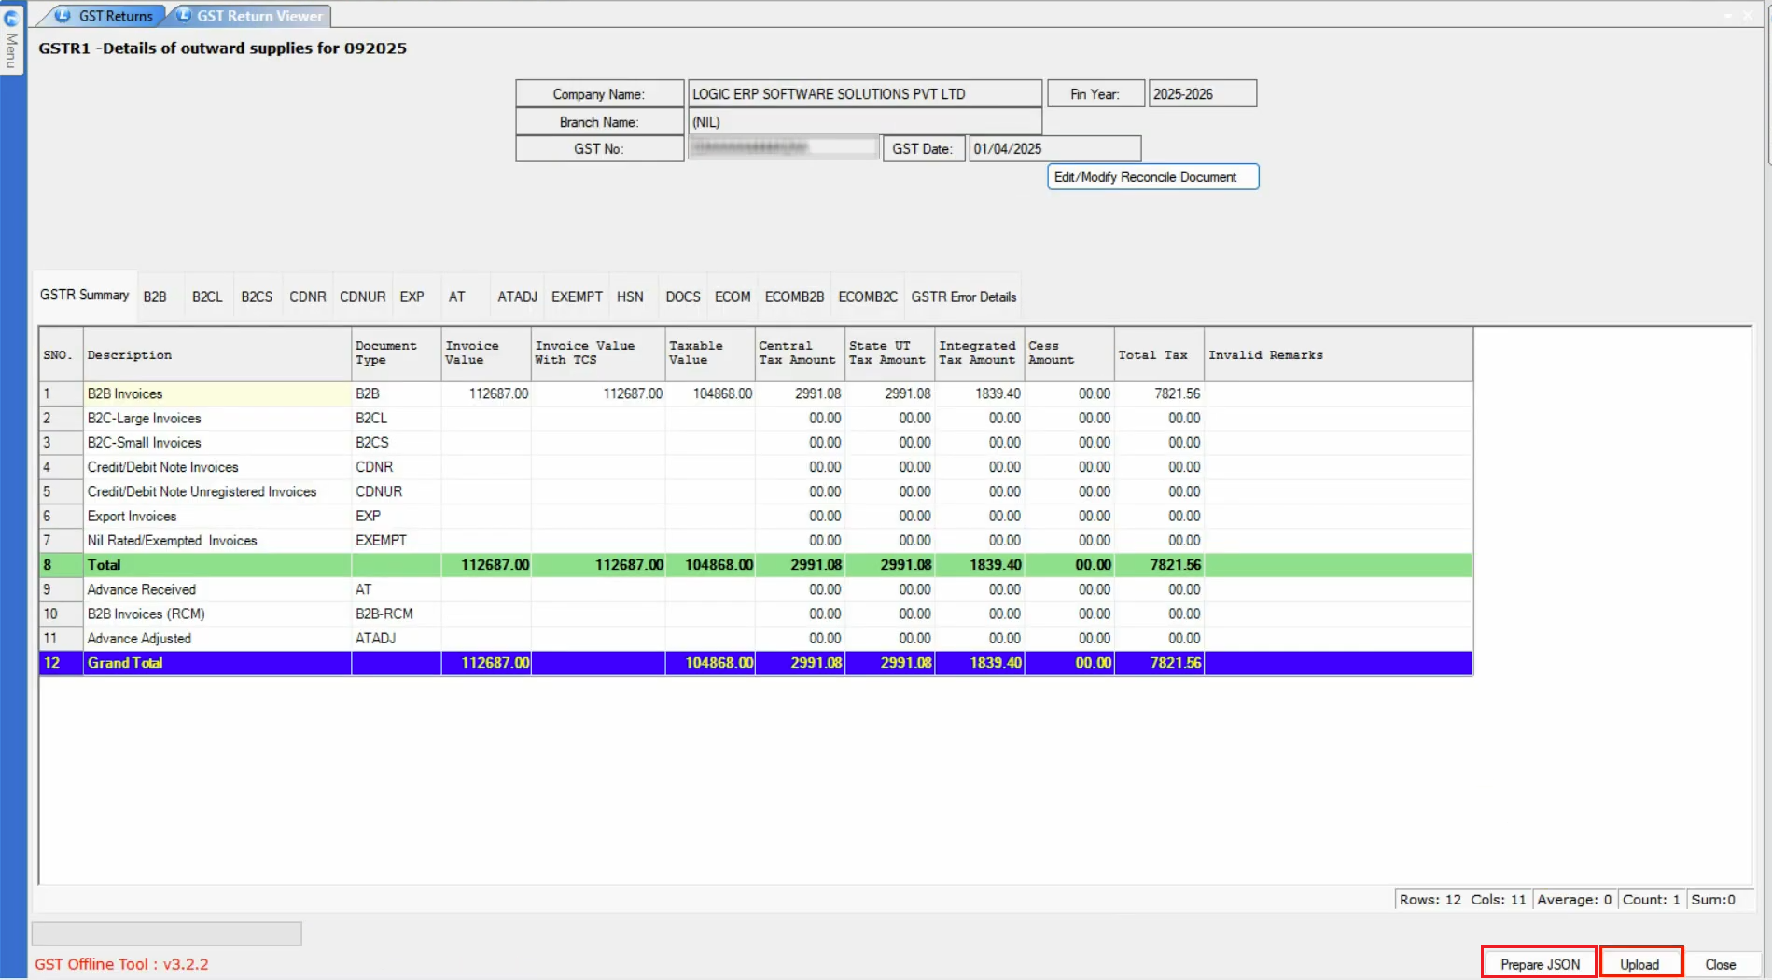Open the DOCS tab

coord(682,297)
